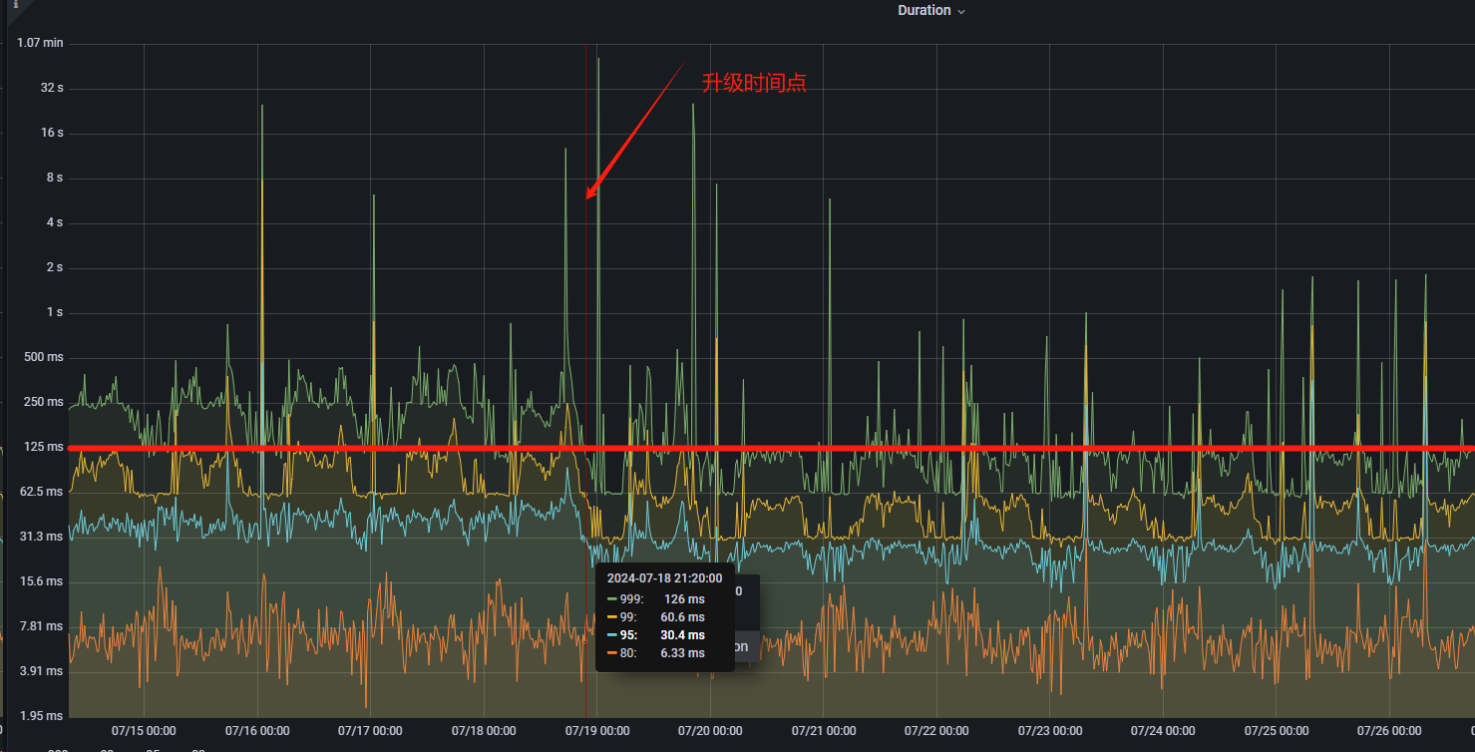Click the 07/19 00:00 x-axis label
Screen dimensions: 1475x752
point(596,731)
